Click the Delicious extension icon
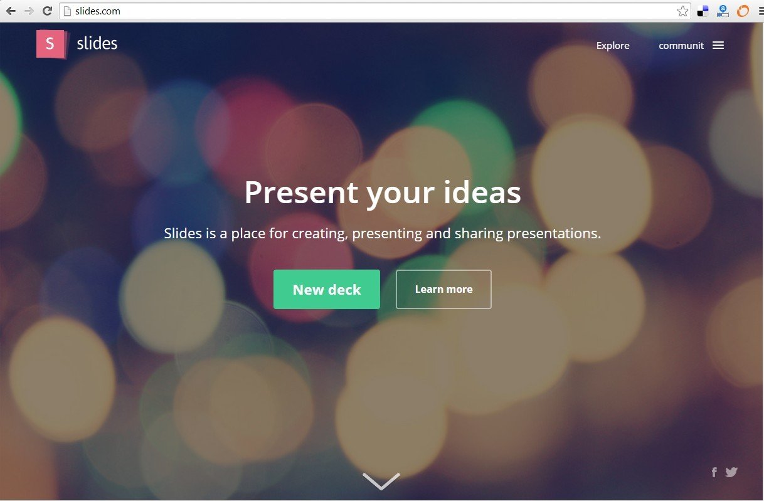Viewport: 764px width, 501px height. (703, 11)
